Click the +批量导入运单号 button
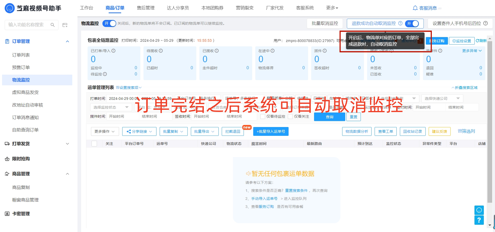 pos(271,131)
